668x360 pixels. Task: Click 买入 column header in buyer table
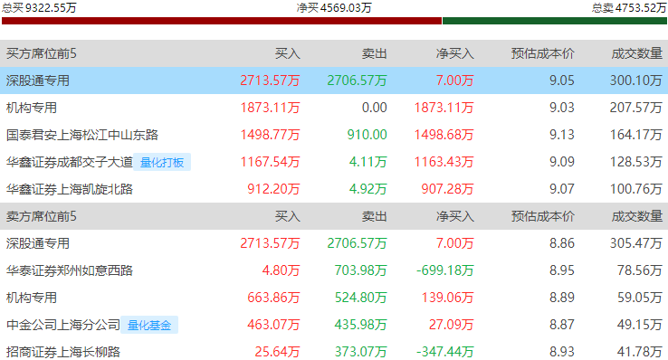[x=288, y=53]
